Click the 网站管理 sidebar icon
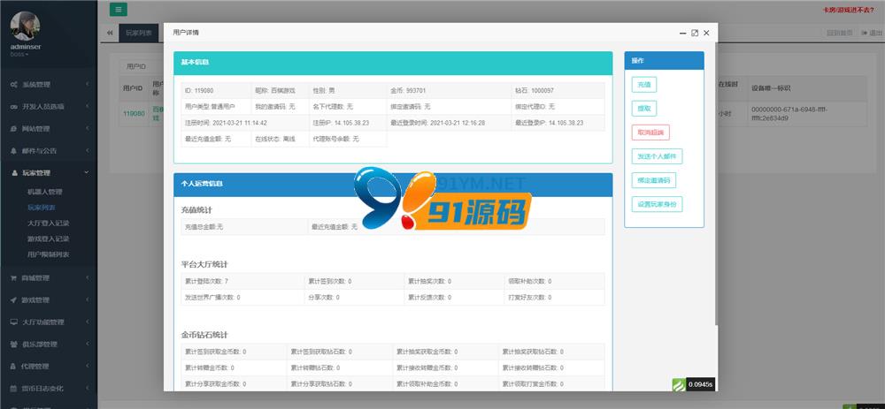Image resolution: width=885 pixels, height=409 pixels. pyautogui.click(x=14, y=128)
